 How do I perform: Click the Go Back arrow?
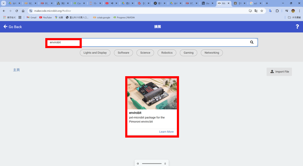click(5, 27)
